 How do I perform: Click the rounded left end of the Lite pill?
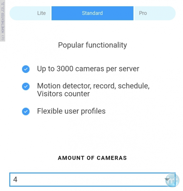tap(14, 13)
